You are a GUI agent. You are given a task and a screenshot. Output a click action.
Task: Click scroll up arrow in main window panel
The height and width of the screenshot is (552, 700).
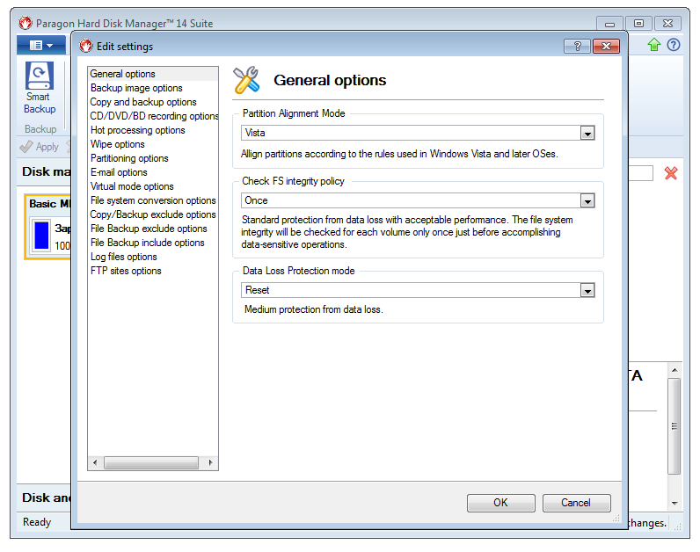(x=674, y=370)
